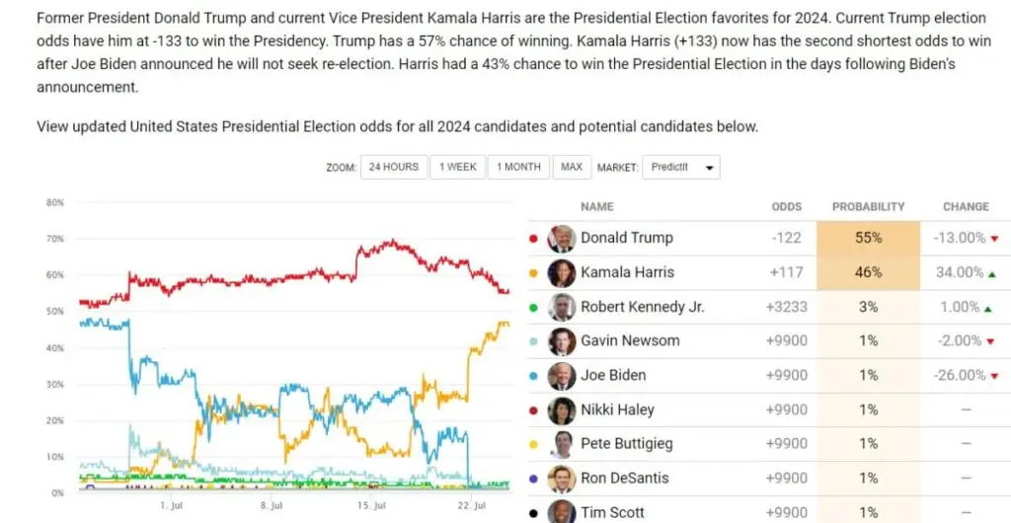Image resolution: width=1011 pixels, height=523 pixels.
Task: Set chart zoom to 1 WEEK
Action: 458,168
